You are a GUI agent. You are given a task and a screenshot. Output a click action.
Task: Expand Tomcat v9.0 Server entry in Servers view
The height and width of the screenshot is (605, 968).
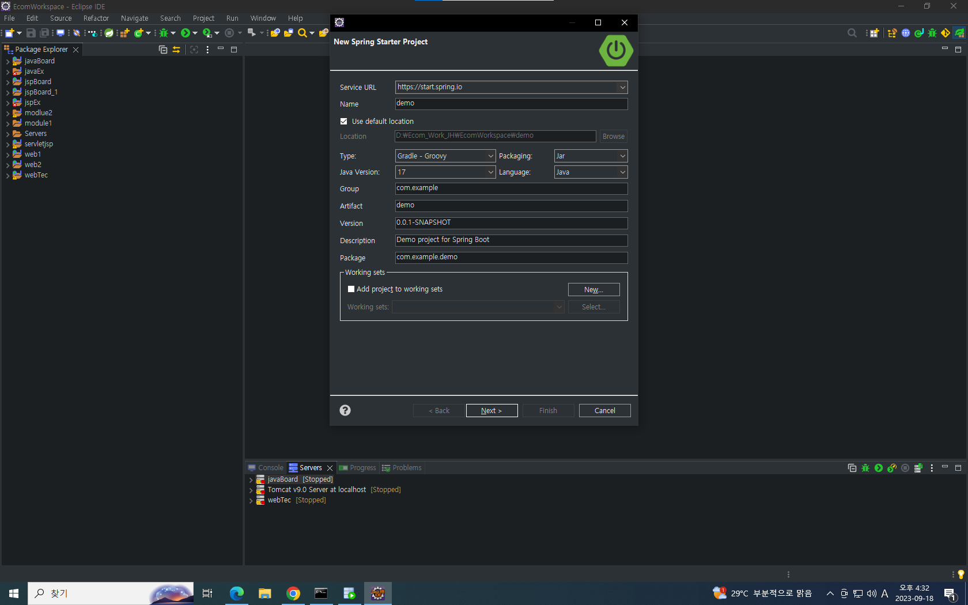point(251,490)
